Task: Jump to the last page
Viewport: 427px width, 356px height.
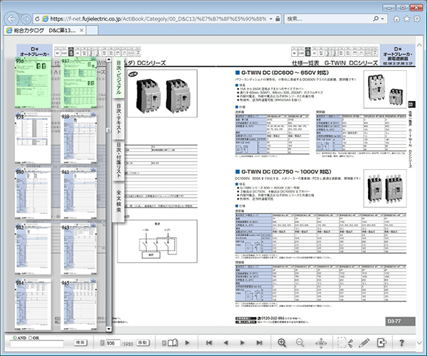Action: pos(259,342)
